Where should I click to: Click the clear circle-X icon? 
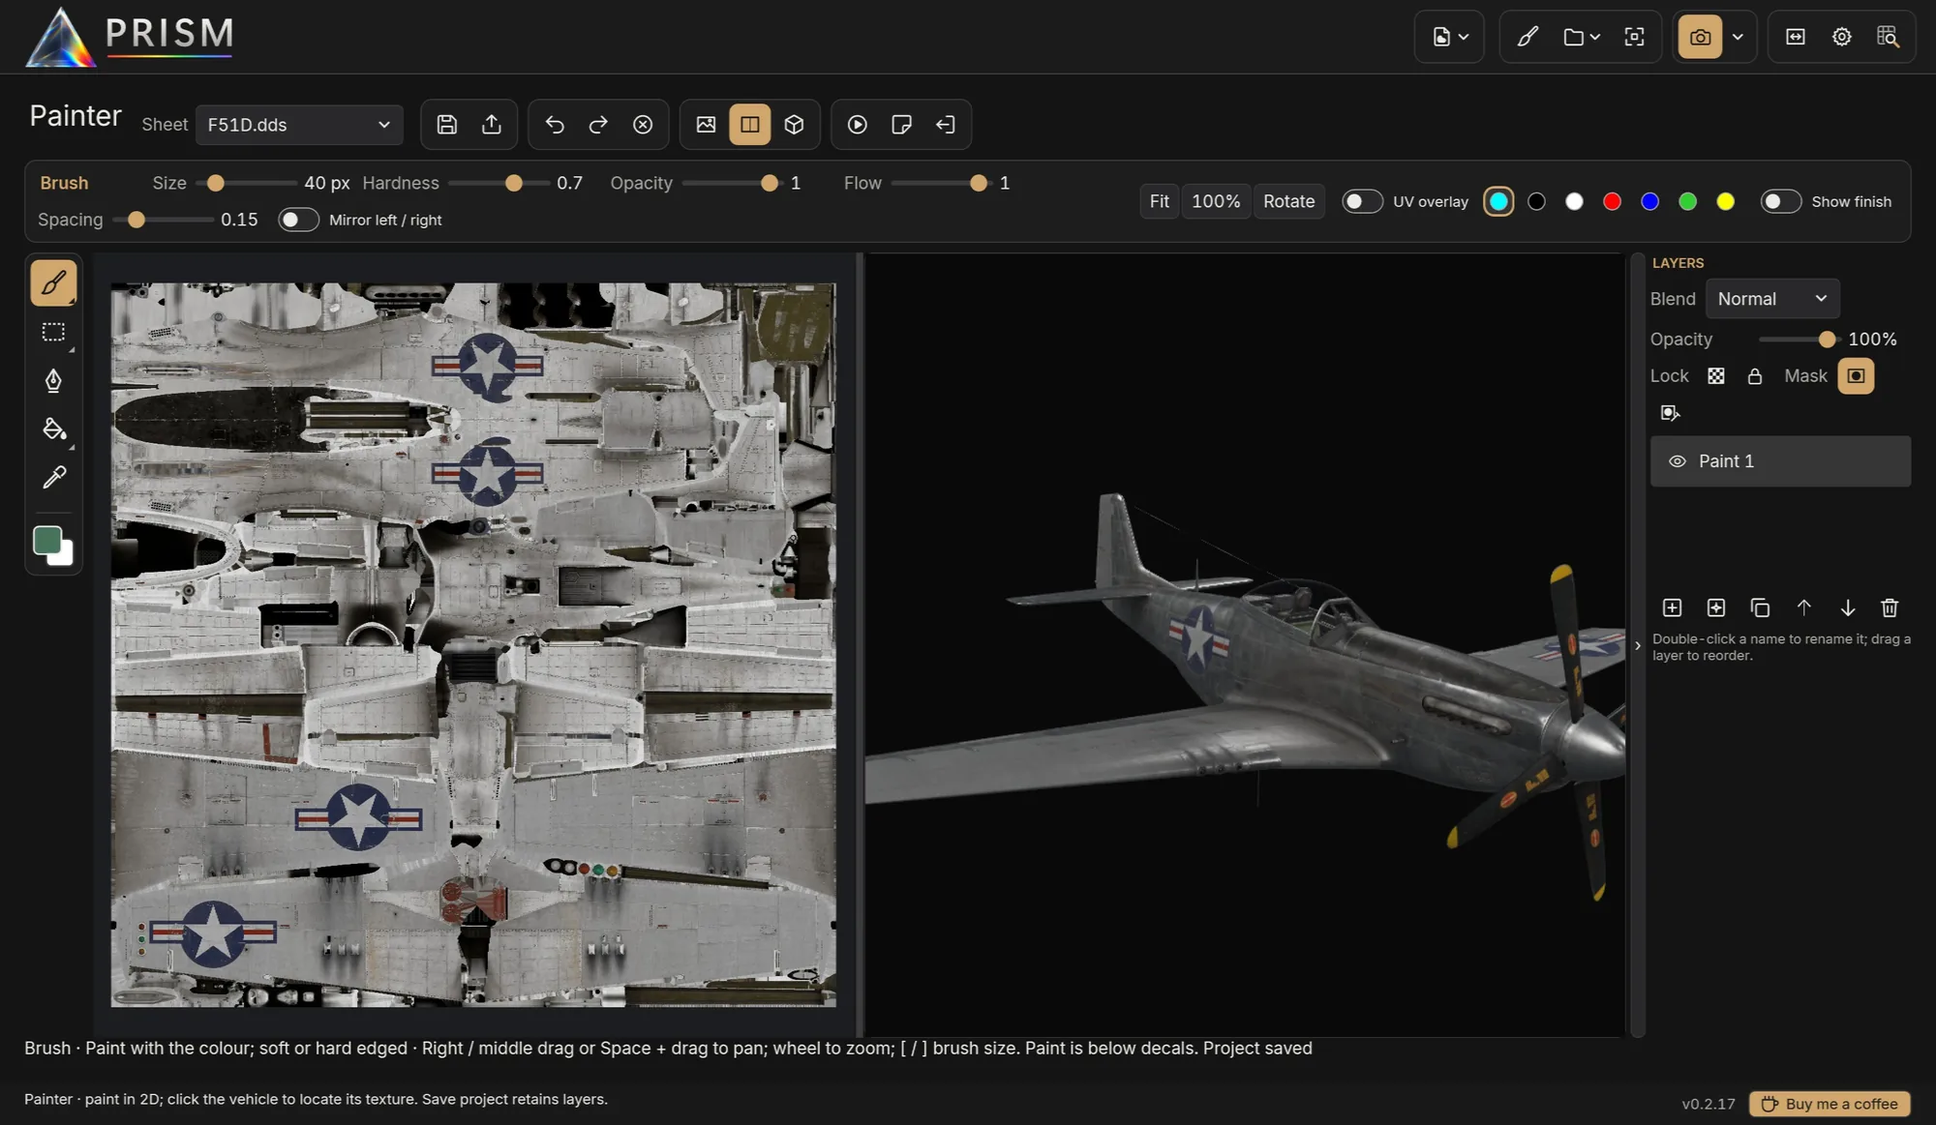pyautogui.click(x=643, y=124)
